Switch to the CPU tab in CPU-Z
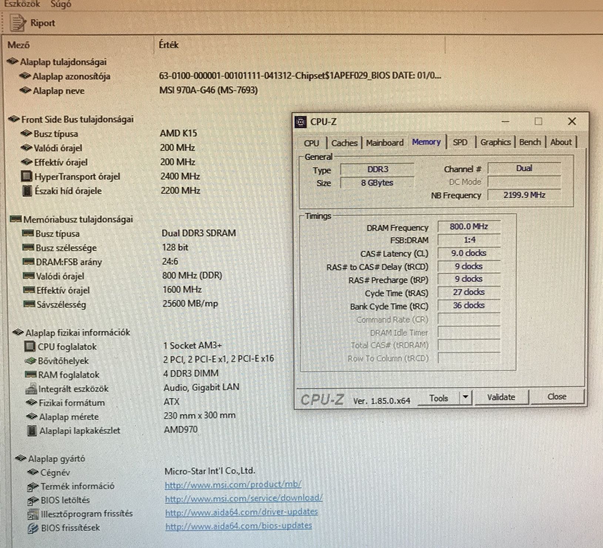 (311, 143)
